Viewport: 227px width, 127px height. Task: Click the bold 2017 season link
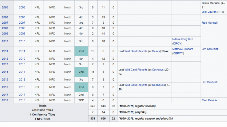(5, 95)
